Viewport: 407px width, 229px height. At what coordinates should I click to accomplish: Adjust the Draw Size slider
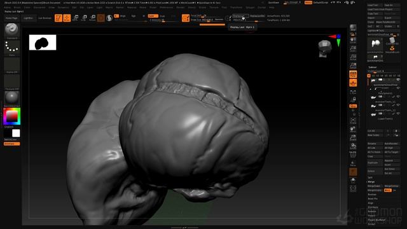tap(207, 20)
